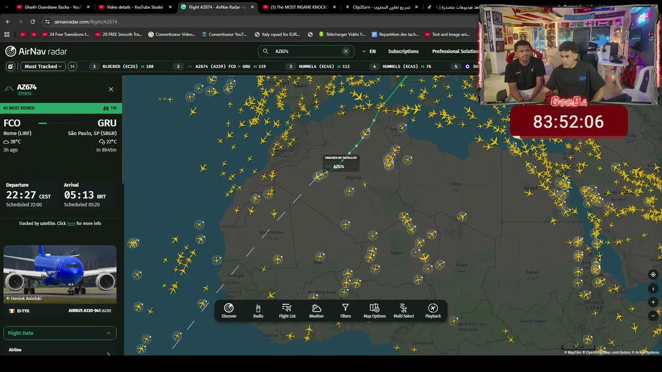Open the EN language dropdown
This screenshot has height=372, width=662.
coord(369,51)
